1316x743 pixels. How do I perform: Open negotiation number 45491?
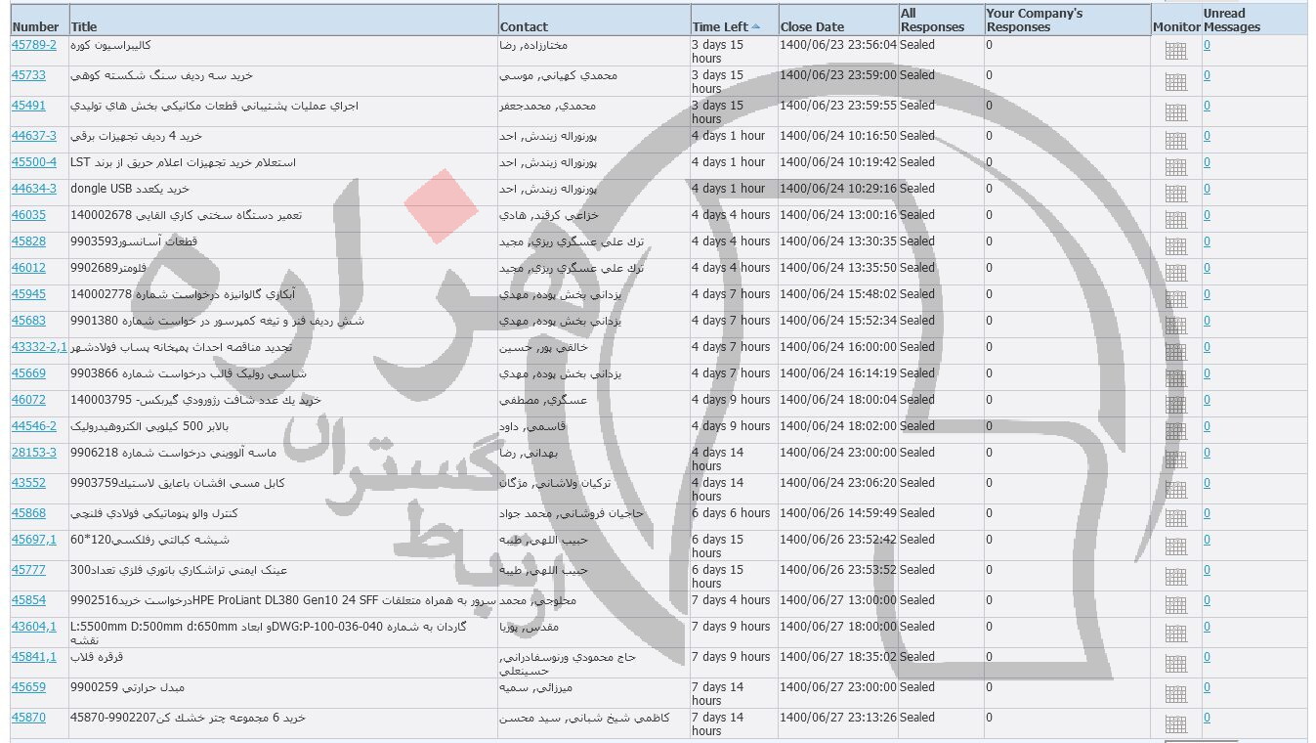point(28,106)
